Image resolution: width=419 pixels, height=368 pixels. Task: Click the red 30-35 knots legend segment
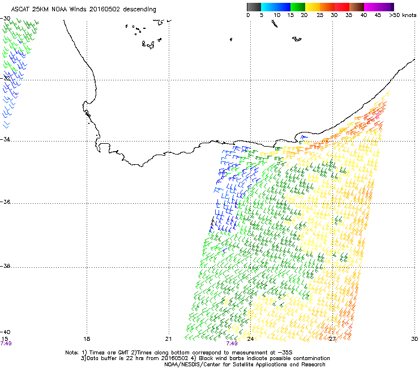coord(342,7)
